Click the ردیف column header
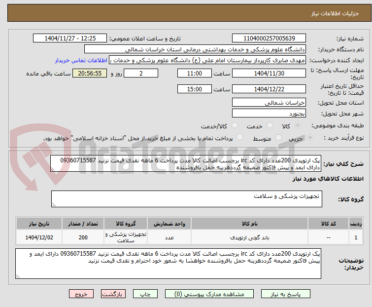The height and width of the screenshot is (307, 372). [356, 224]
